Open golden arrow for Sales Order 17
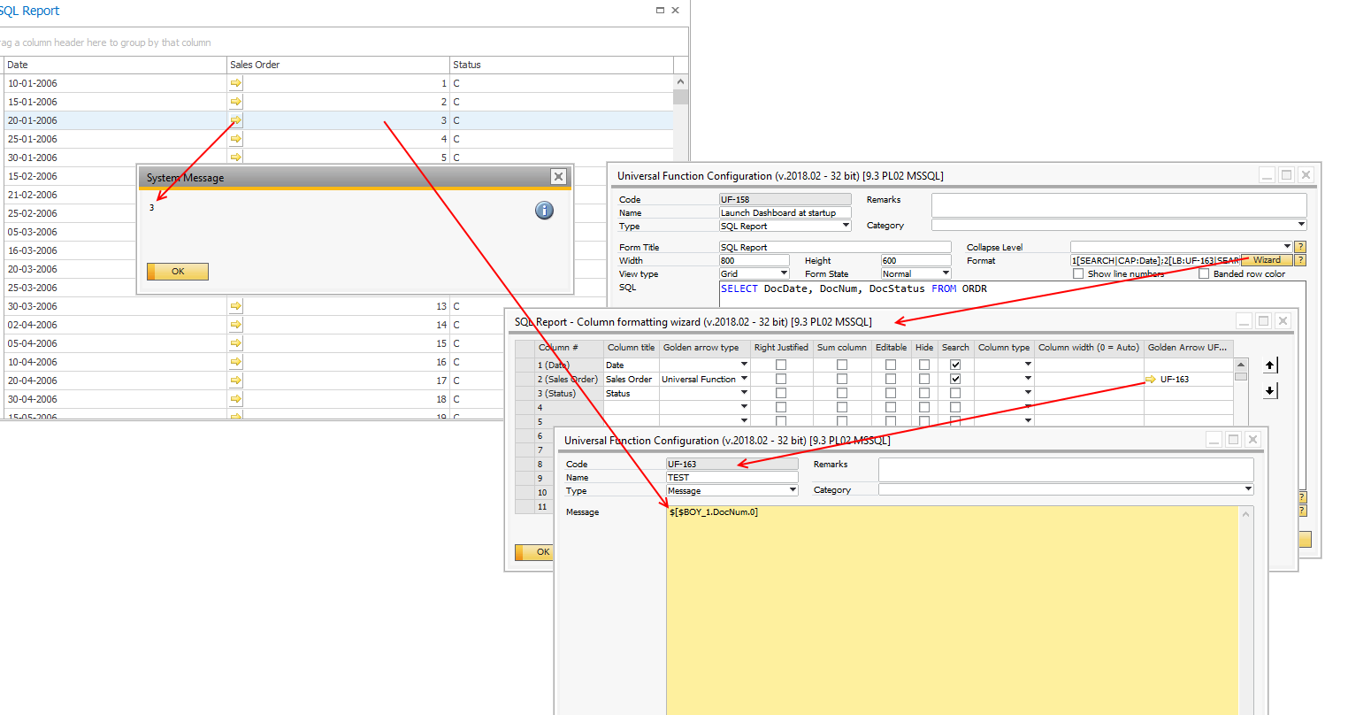Screen dimensions: 1348x715 (236, 381)
